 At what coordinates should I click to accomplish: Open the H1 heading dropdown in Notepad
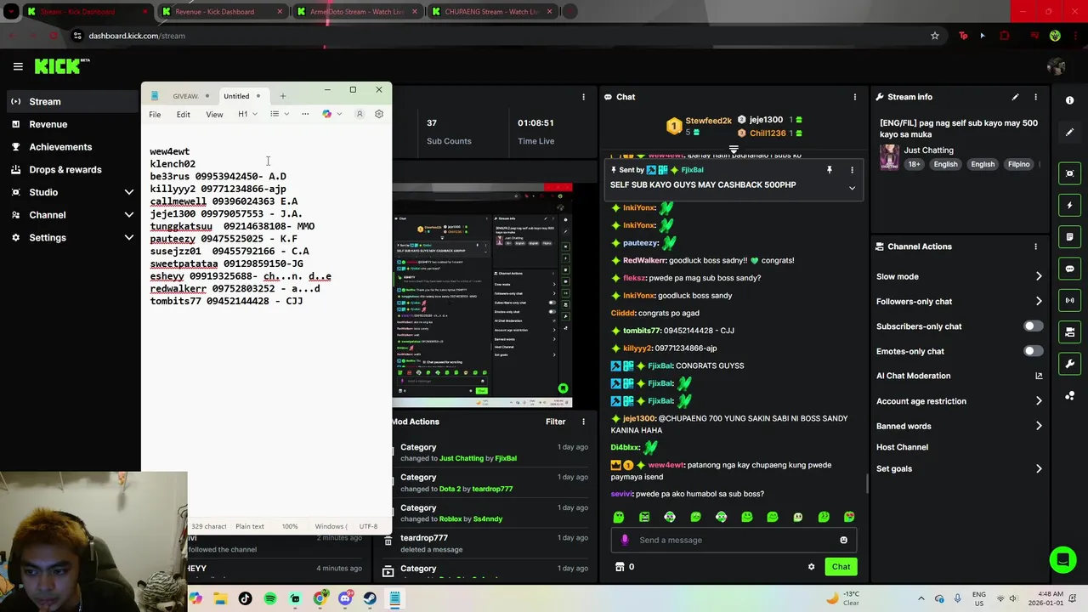[247, 114]
